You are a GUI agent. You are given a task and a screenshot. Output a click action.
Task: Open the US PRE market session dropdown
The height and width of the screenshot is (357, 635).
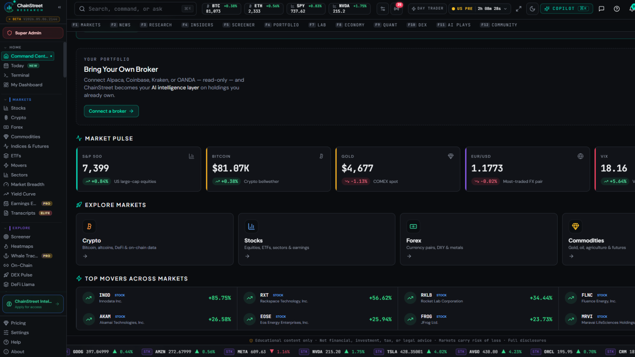(x=479, y=9)
